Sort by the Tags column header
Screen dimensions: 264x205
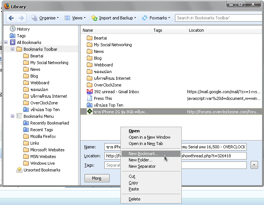point(169,30)
